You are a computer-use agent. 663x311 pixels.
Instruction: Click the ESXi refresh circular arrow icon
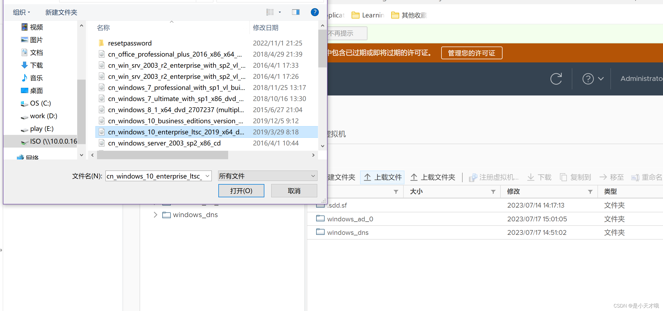tap(556, 79)
